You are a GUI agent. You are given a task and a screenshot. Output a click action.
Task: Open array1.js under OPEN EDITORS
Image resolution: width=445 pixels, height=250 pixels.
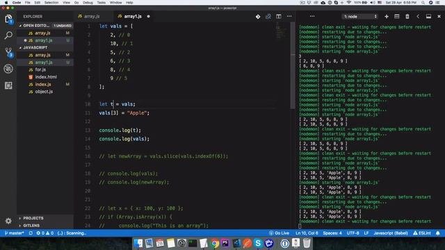point(44,40)
